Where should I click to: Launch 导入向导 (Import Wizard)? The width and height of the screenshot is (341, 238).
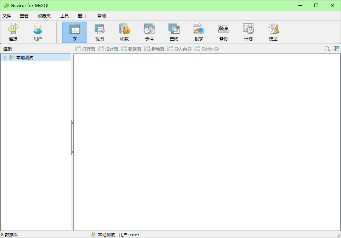[x=180, y=49]
